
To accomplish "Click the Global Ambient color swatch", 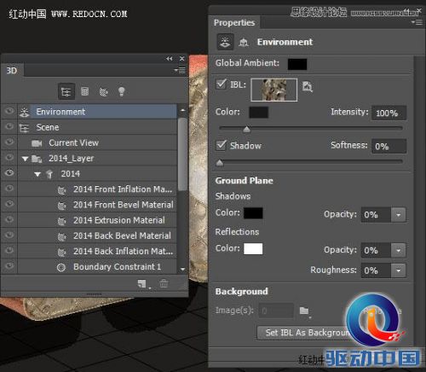I will pyautogui.click(x=297, y=64).
